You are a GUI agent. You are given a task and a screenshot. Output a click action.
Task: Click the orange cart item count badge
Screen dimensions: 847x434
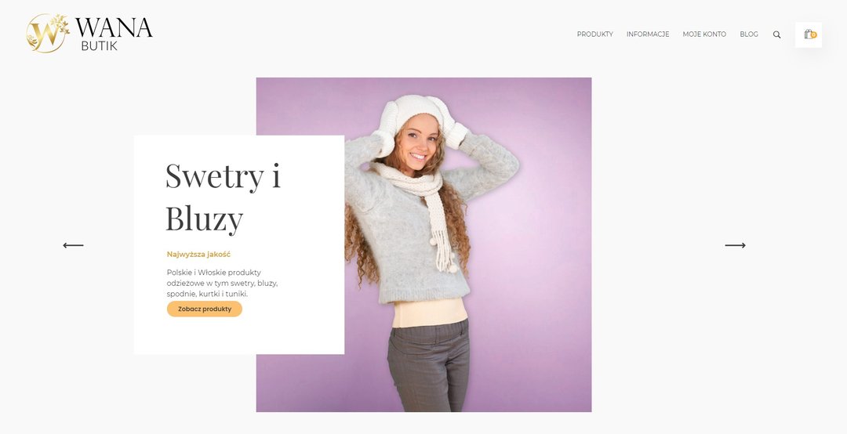click(813, 35)
